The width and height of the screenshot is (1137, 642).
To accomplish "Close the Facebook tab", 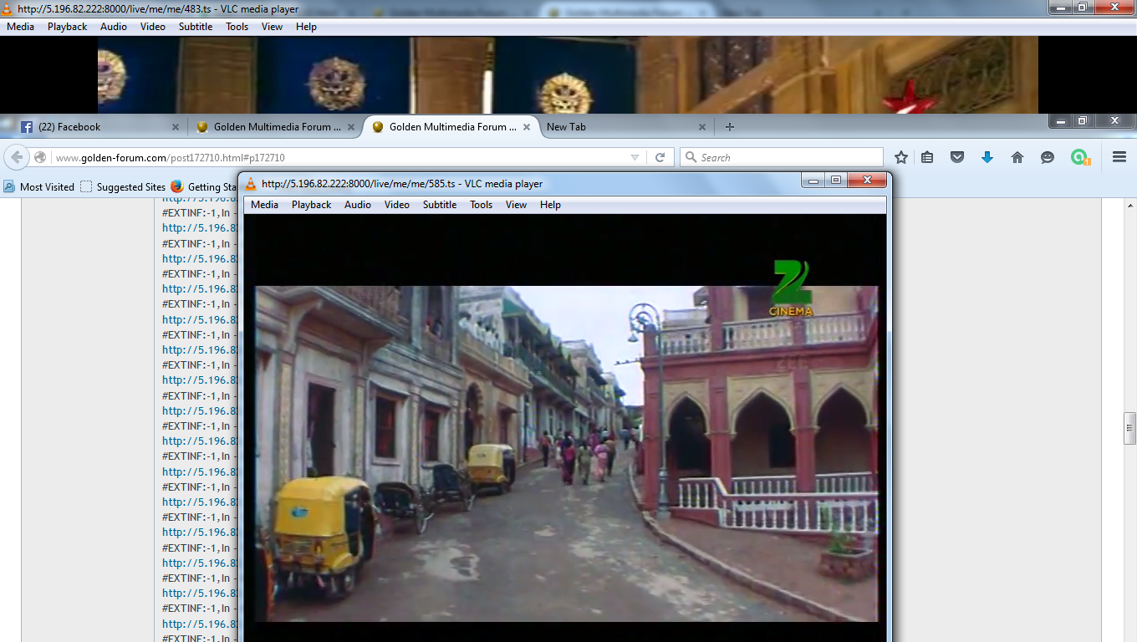I will pyautogui.click(x=176, y=127).
